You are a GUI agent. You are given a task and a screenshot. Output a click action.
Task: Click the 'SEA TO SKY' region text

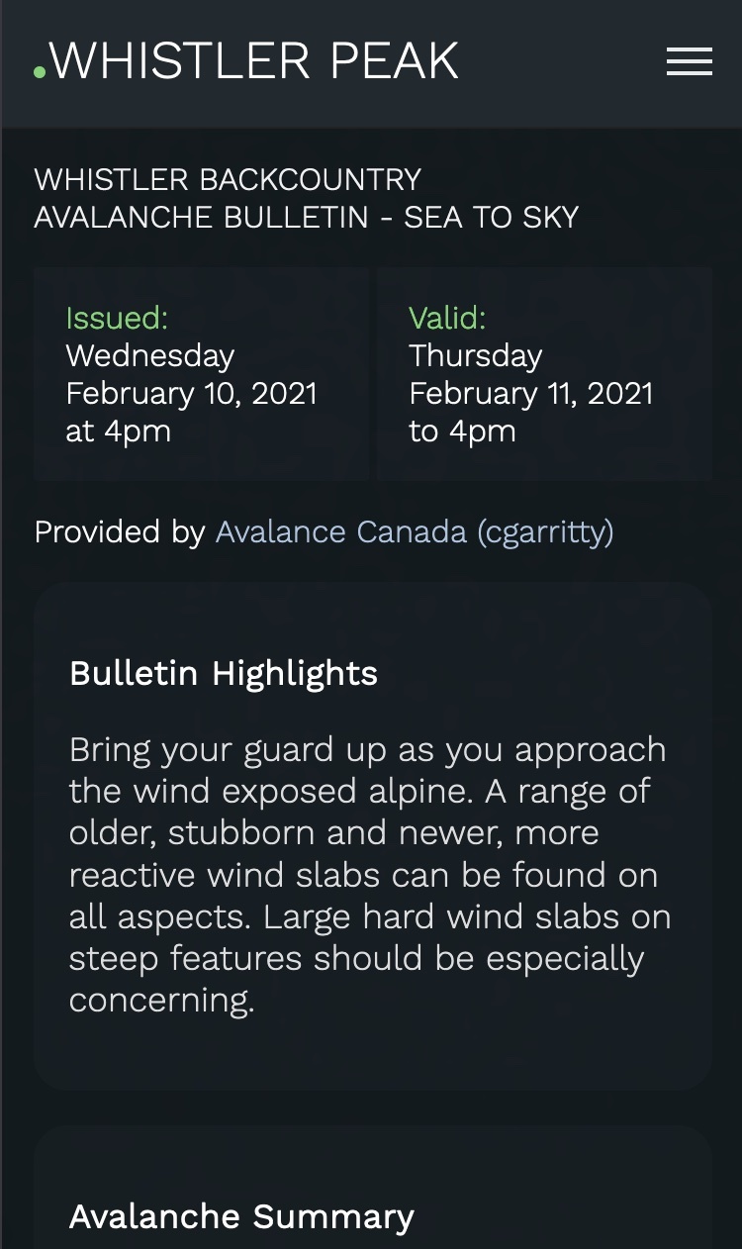coord(491,217)
